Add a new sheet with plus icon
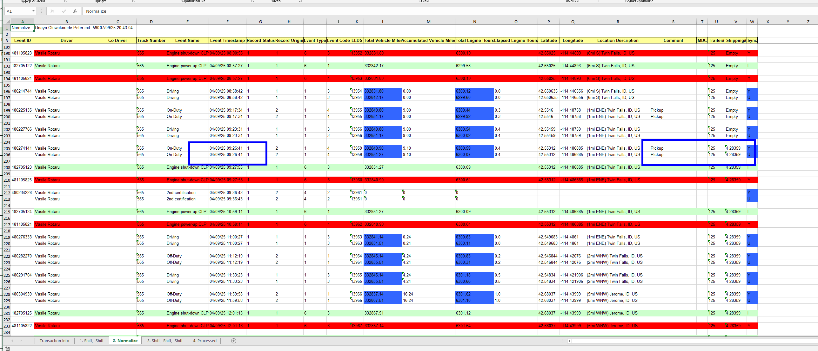The width and height of the screenshot is (818, 351). (x=234, y=341)
